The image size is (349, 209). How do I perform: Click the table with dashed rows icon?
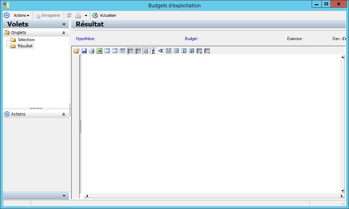[x=138, y=51]
